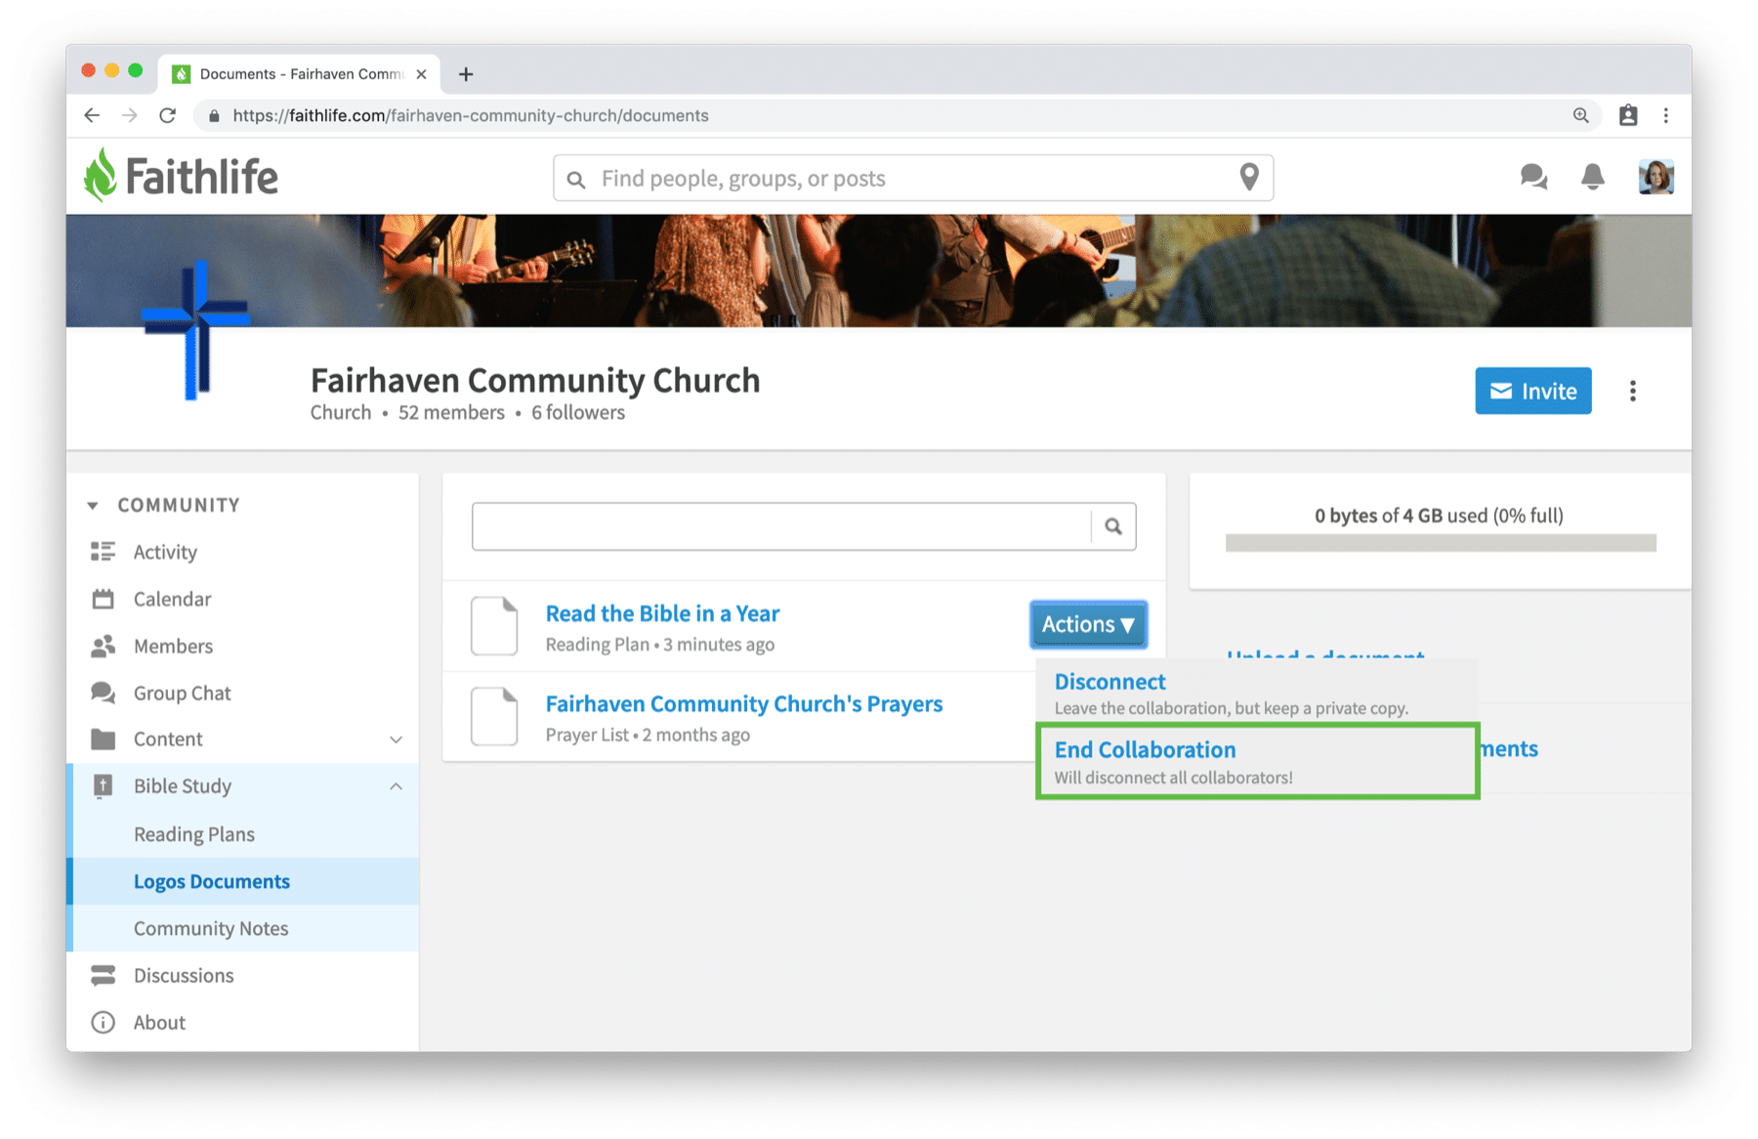Viewport: 1758px width, 1139px height.
Task: Expand the Content section chevron
Action: click(396, 739)
